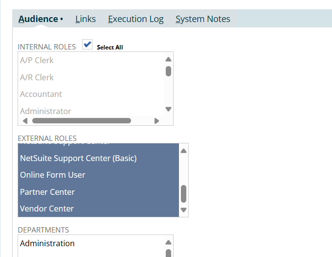Screen dimensions: 332x257
Task: Select Vendor Center external role
Action: [47, 209]
